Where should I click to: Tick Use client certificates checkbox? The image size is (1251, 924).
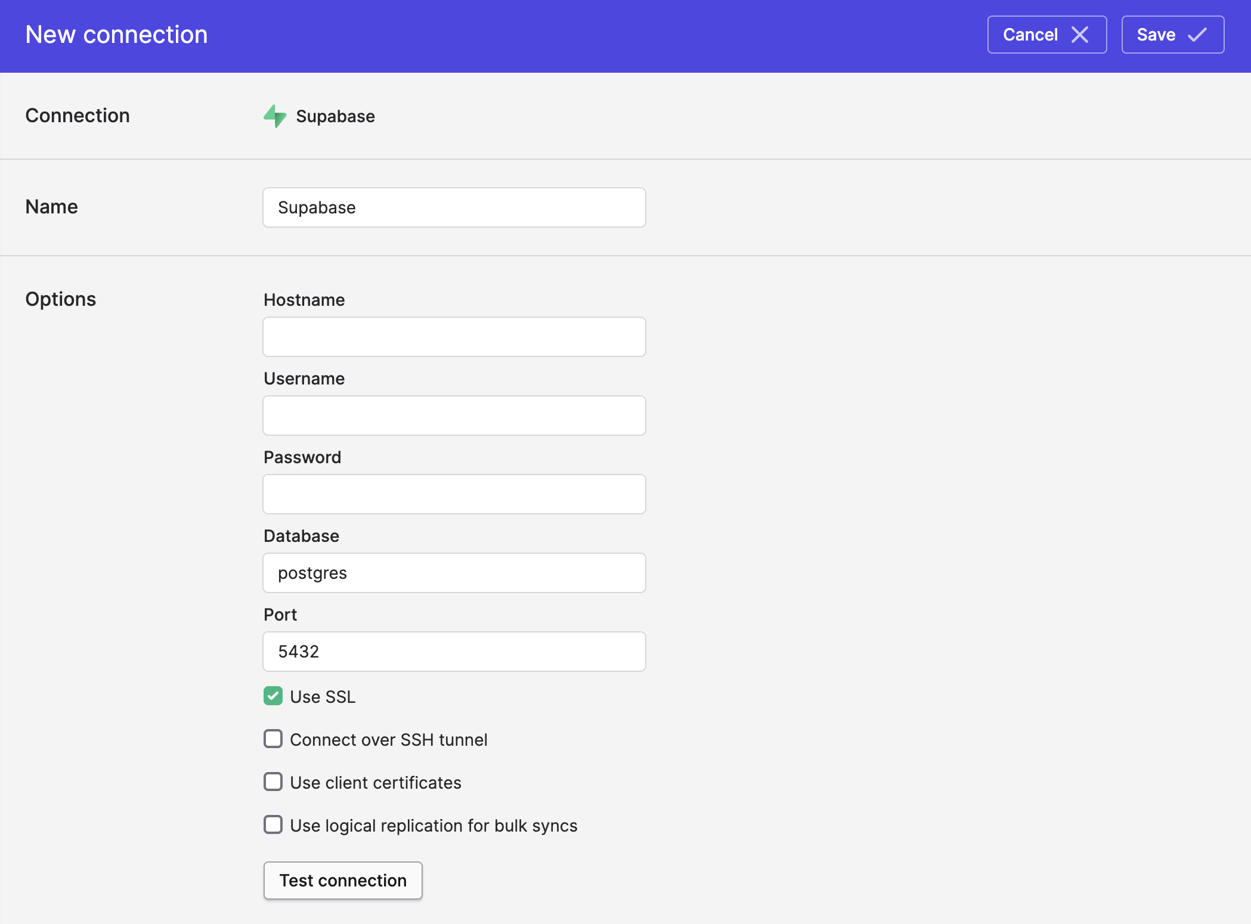(x=273, y=782)
